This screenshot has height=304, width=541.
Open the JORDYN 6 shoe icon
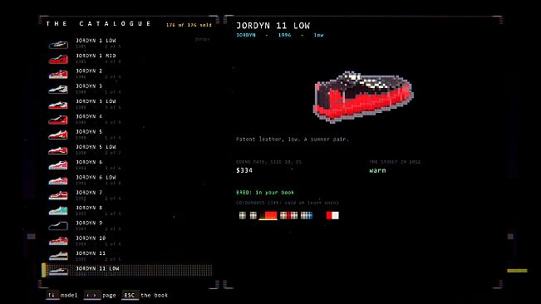point(58,165)
